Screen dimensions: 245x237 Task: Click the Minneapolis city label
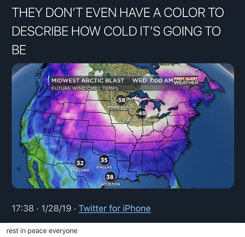(x=121, y=107)
